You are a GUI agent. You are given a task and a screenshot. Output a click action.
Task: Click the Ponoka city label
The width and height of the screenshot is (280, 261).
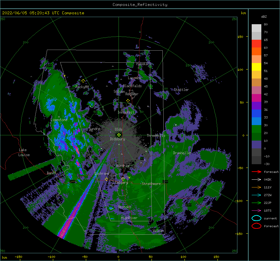pos(142,64)
